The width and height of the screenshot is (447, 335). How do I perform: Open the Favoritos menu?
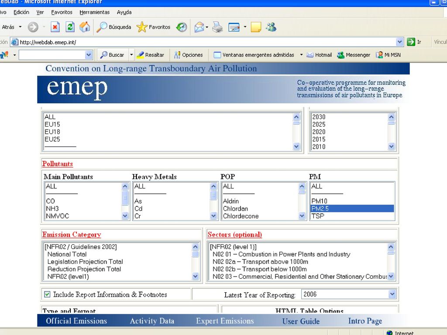coord(62,12)
